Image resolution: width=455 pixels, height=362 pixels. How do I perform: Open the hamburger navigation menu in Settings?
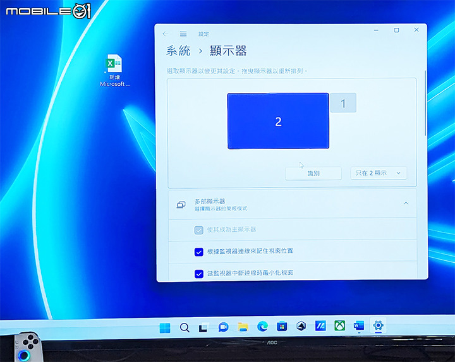(183, 34)
